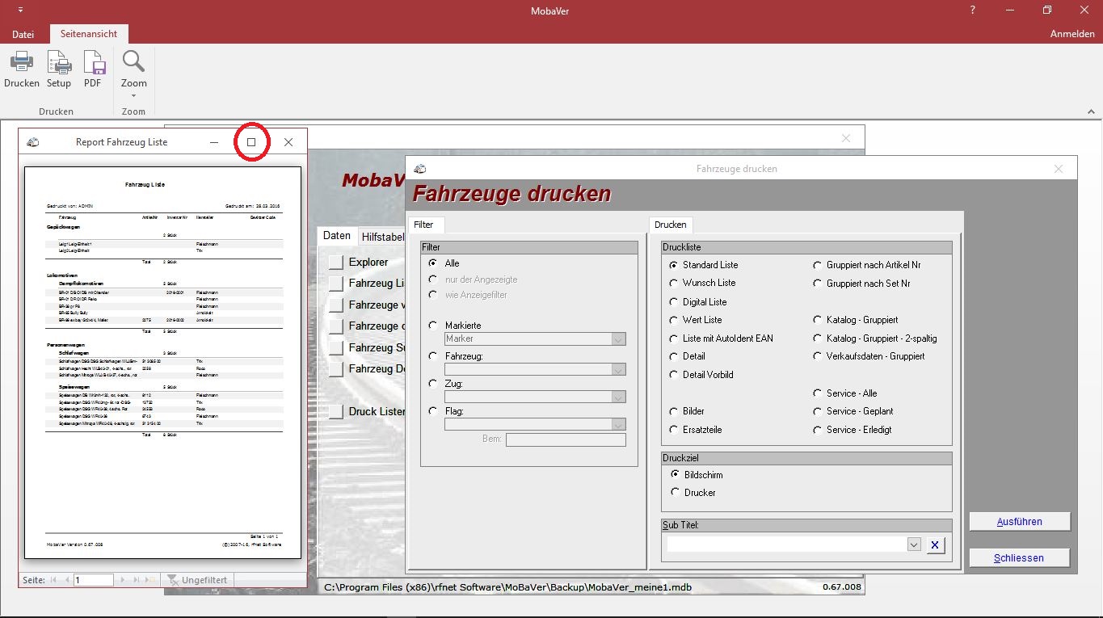Click the square button beside Druck Listen
Screen dimensions: 1103x618
point(336,412)
